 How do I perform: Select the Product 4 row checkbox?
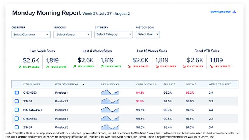pyautogui.click(x=17, y=119)
